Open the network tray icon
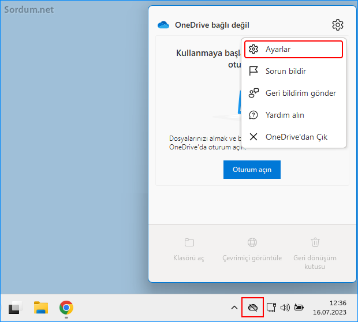This screenshot has width=358, height=322. click(271, 308)
